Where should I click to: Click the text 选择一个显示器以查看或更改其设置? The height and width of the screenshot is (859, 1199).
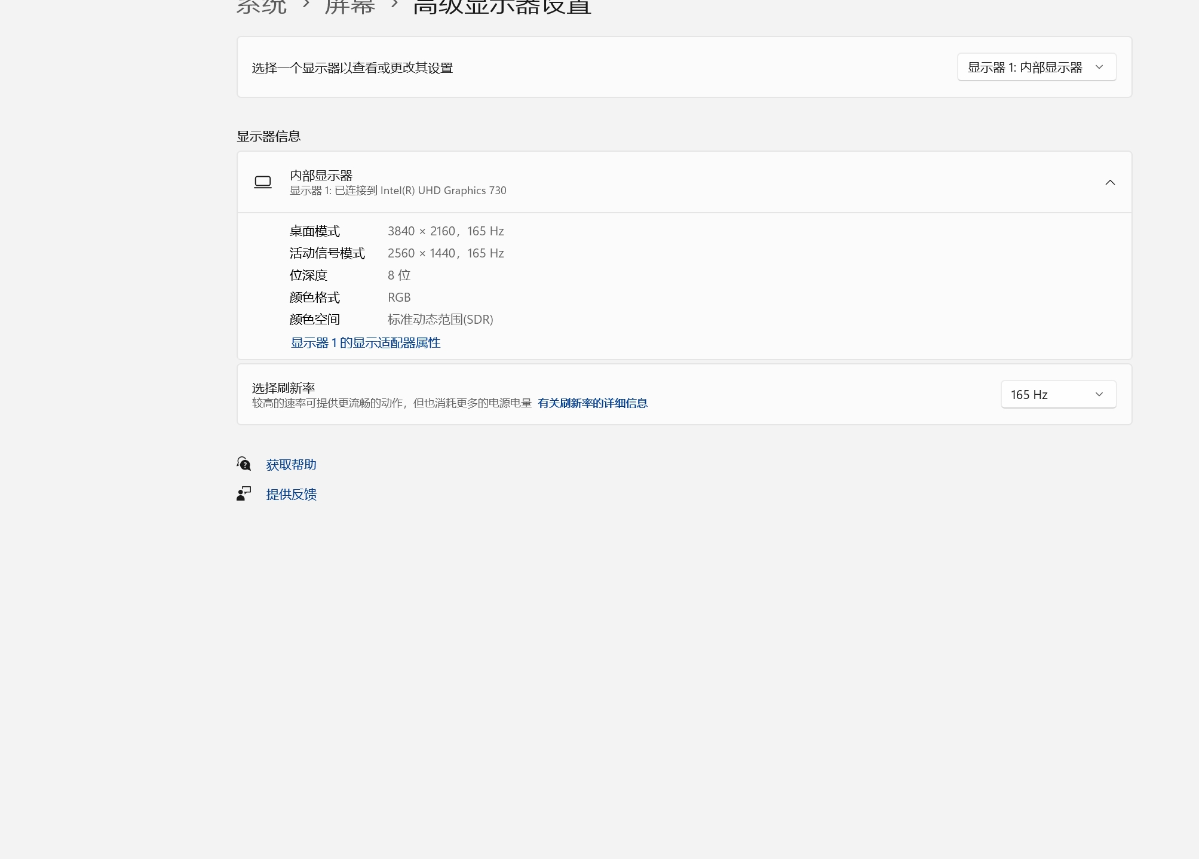(x=352, y=68)
